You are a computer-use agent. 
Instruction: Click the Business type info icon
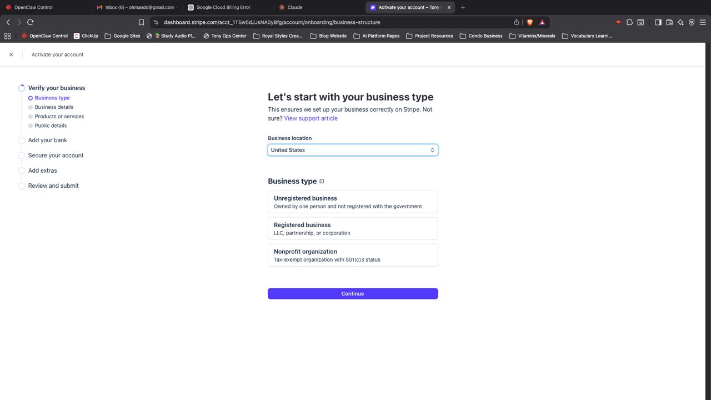click(x=322, y=181)
